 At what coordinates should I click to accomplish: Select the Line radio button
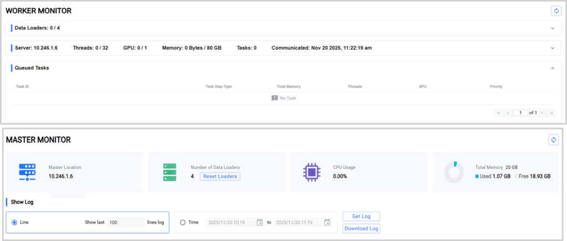click(x=14, y=222)
